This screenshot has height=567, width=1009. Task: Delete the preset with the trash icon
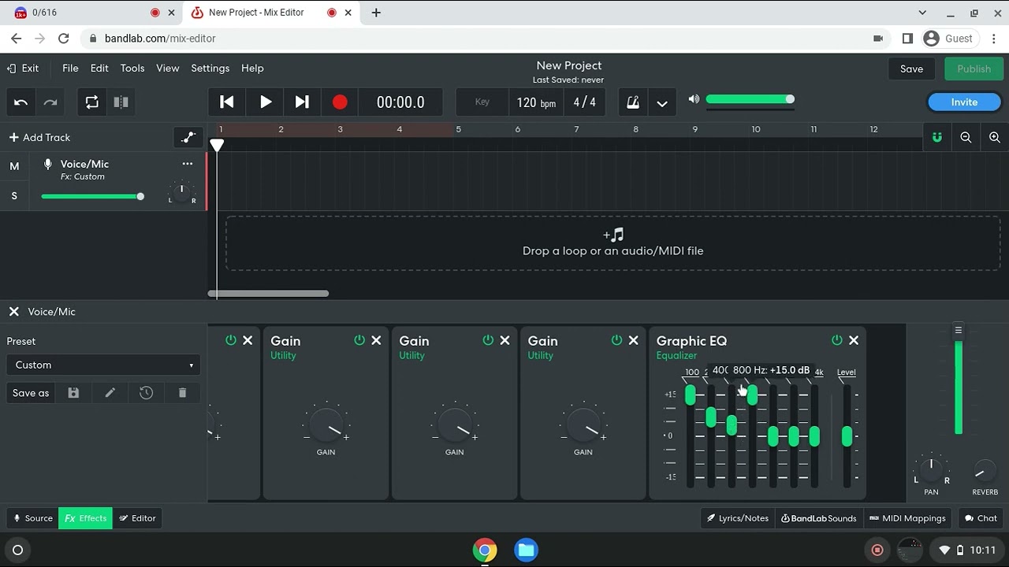182,393
